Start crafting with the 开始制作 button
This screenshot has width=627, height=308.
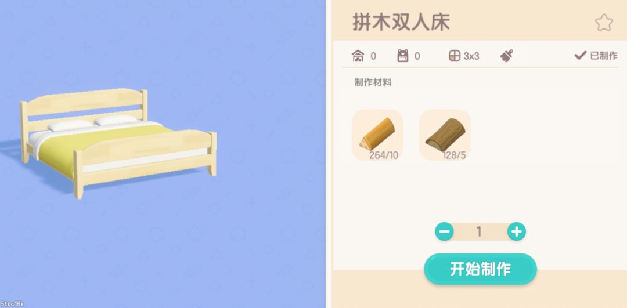click(480, 269)
